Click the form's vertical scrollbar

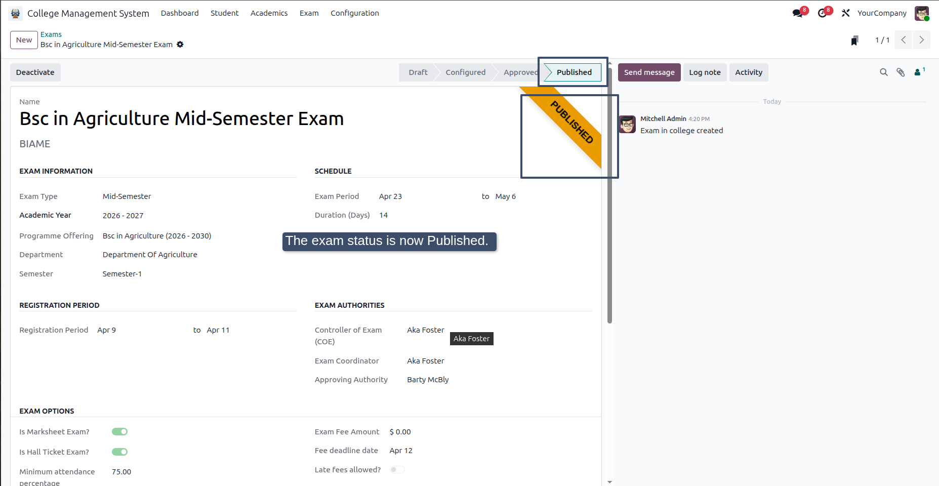click(609, 195)
